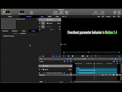Click the timecode display 00:00:00:27
Screen dimensions: 122x92
[80, 59]
